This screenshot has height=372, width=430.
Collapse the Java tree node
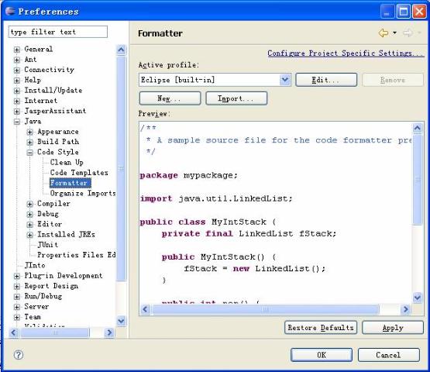pos(17,122)
